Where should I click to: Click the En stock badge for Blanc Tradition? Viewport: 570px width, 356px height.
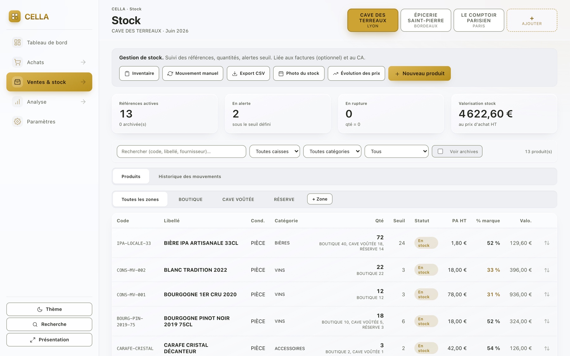[426, 270]
